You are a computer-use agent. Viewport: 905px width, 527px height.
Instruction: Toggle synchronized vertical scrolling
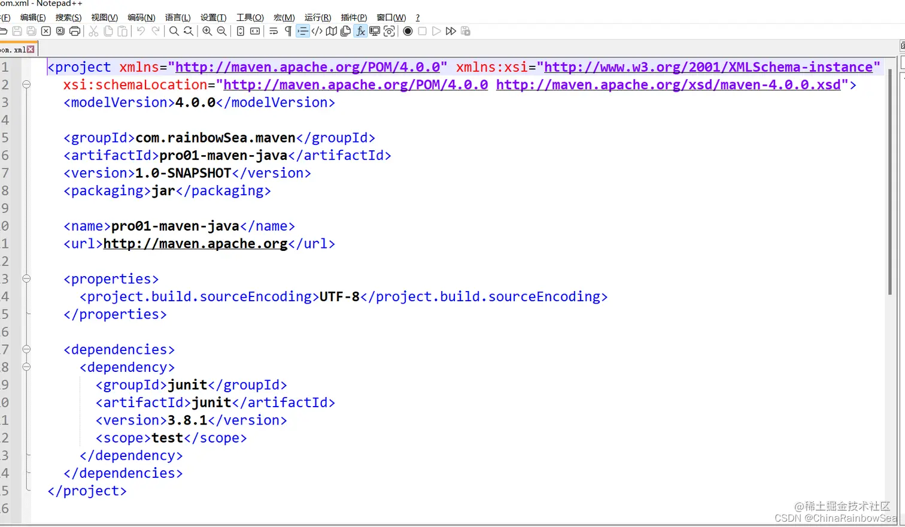pyautogui.click(x=240, y=31)
